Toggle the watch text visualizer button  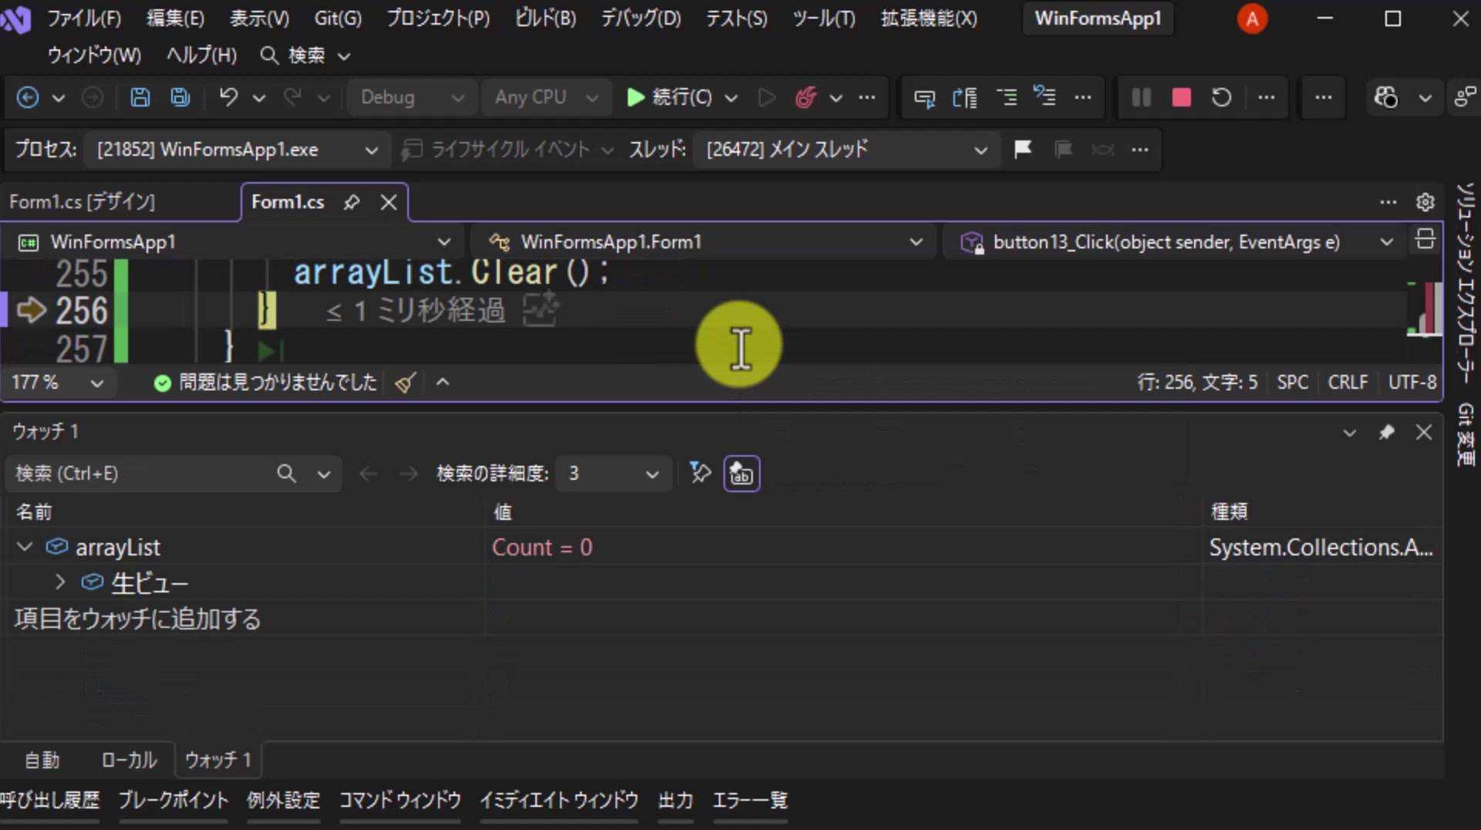click(x=741, y=474)
